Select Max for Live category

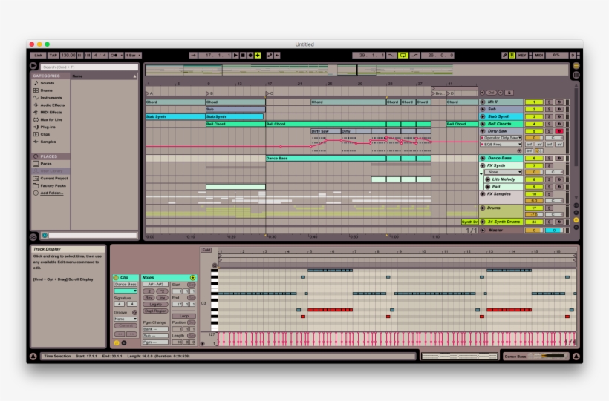(51, 120)
